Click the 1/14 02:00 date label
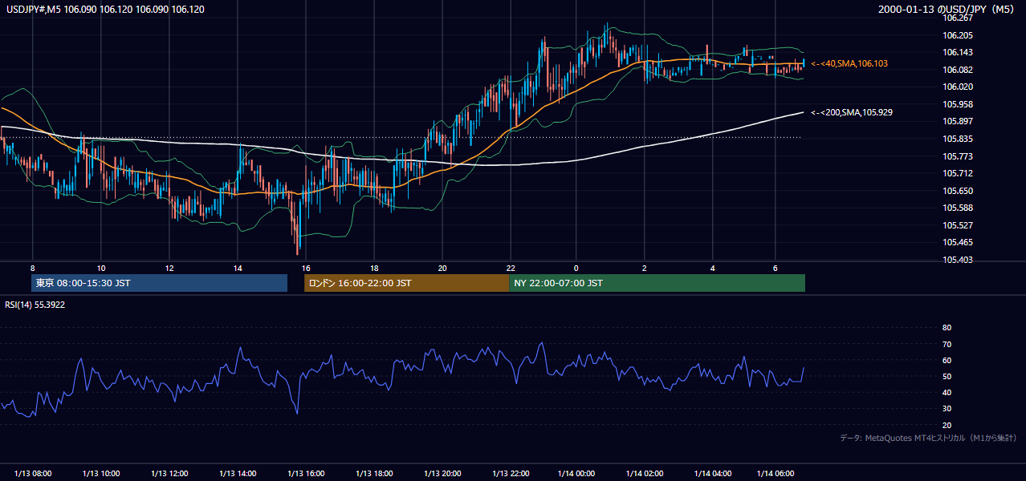 646,474
